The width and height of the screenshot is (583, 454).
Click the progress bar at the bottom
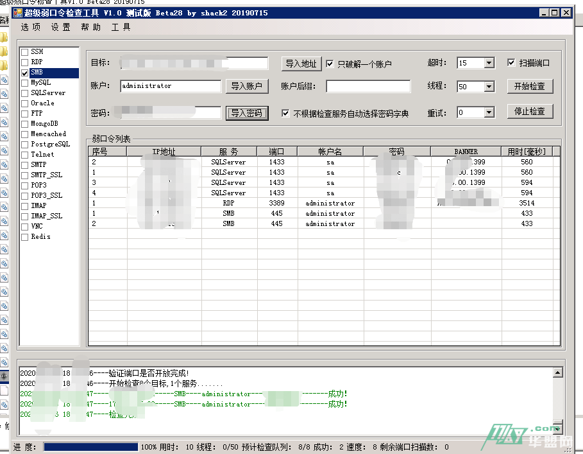90,447
